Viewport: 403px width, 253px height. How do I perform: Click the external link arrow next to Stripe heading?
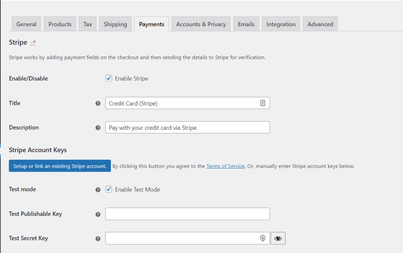click(x=33, y=43)
